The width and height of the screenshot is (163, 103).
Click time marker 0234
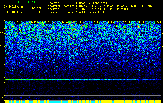click(65, 22)
